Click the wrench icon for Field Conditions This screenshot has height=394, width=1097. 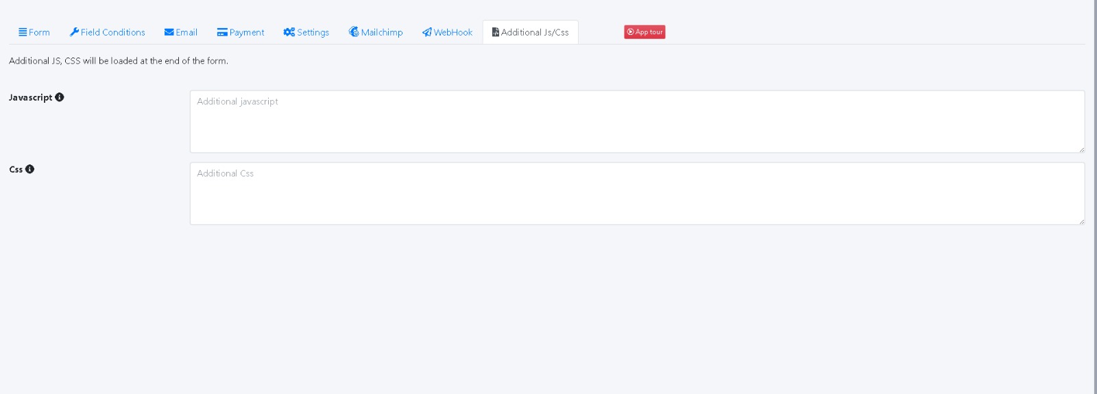pyautogui.click(x=74, y=32)
